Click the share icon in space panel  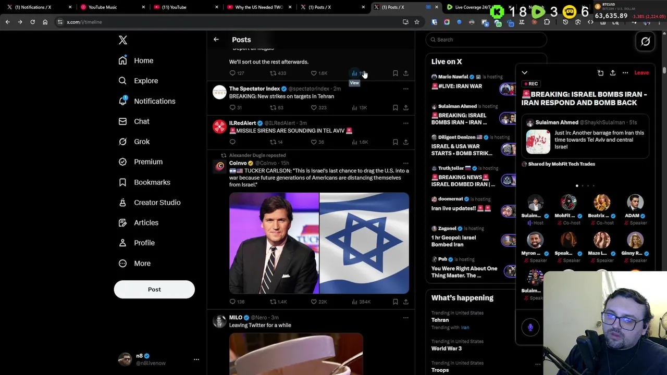[613, 73]
